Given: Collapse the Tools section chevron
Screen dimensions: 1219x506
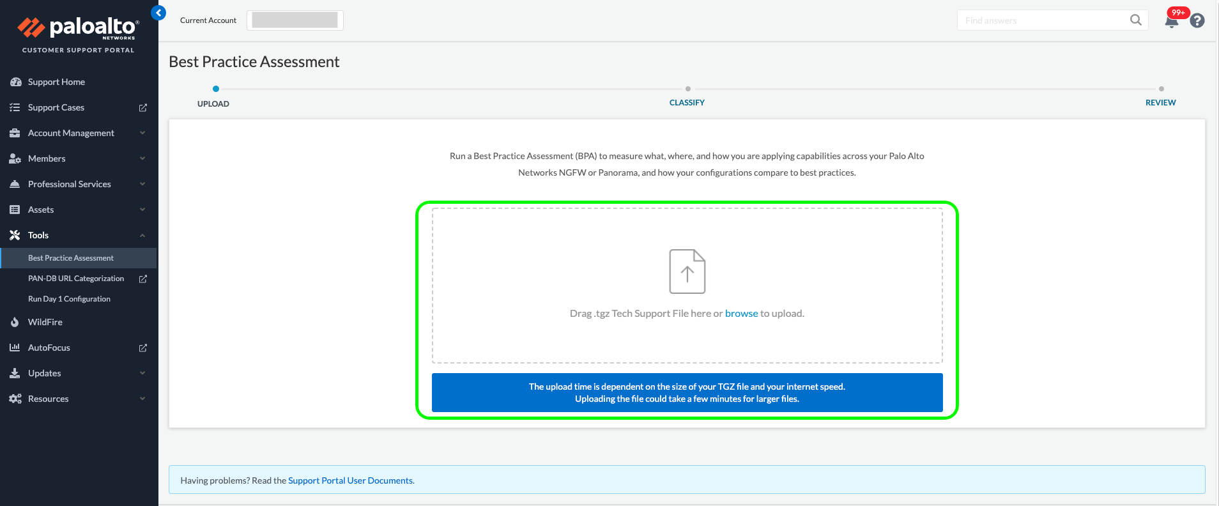Looking at the screenshot, I should pyautogui.click(x=142, y=235).
